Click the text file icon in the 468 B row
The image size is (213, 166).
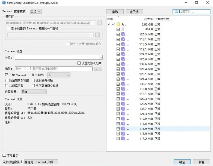123,29
